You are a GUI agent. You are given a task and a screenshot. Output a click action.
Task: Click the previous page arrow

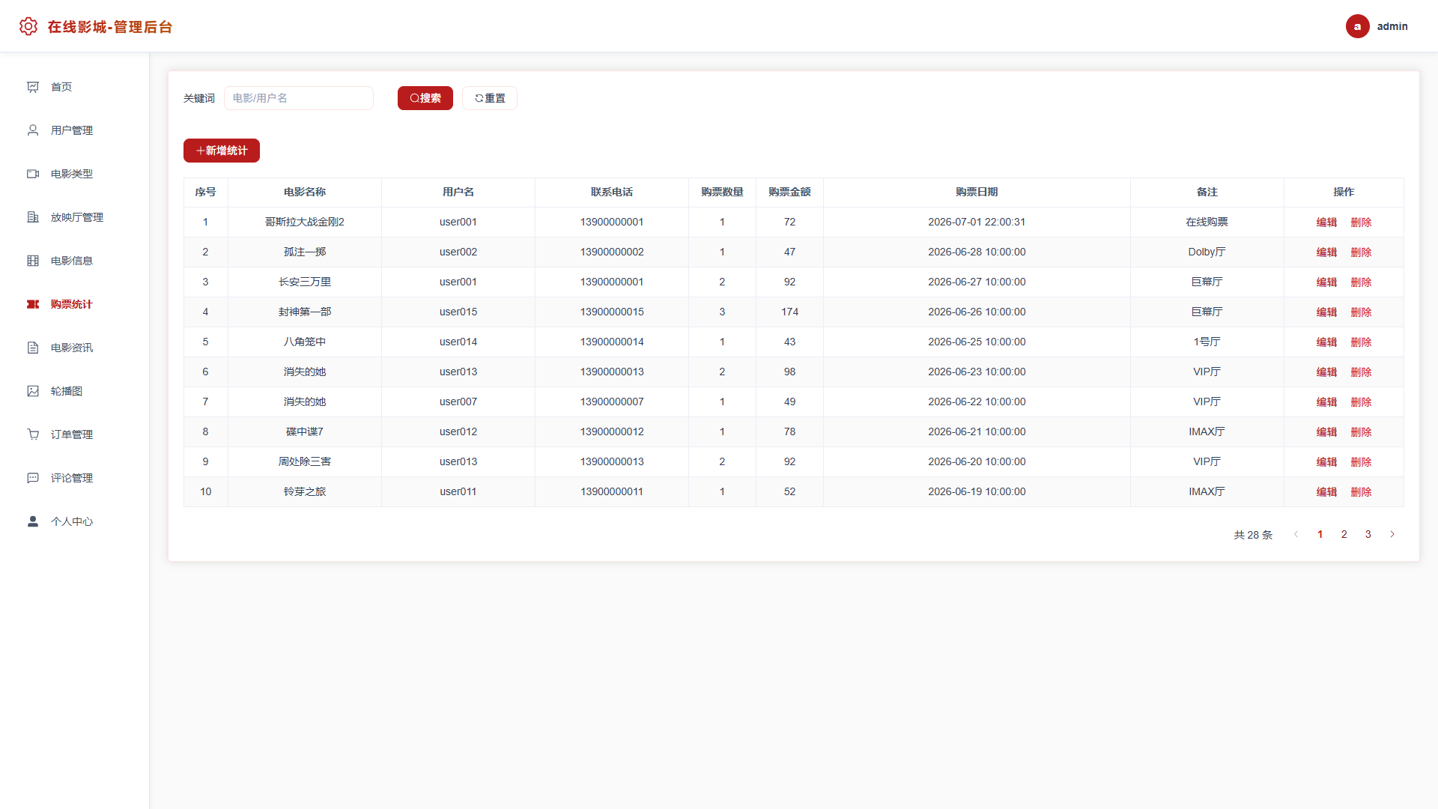point(1296,534)
